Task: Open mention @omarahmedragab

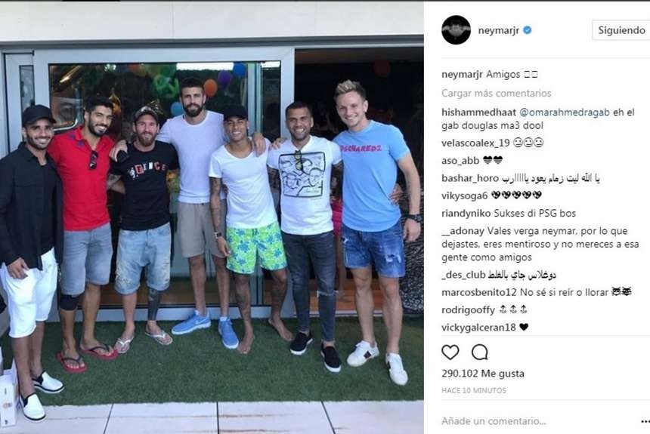Action: click(x=564, y=112)
